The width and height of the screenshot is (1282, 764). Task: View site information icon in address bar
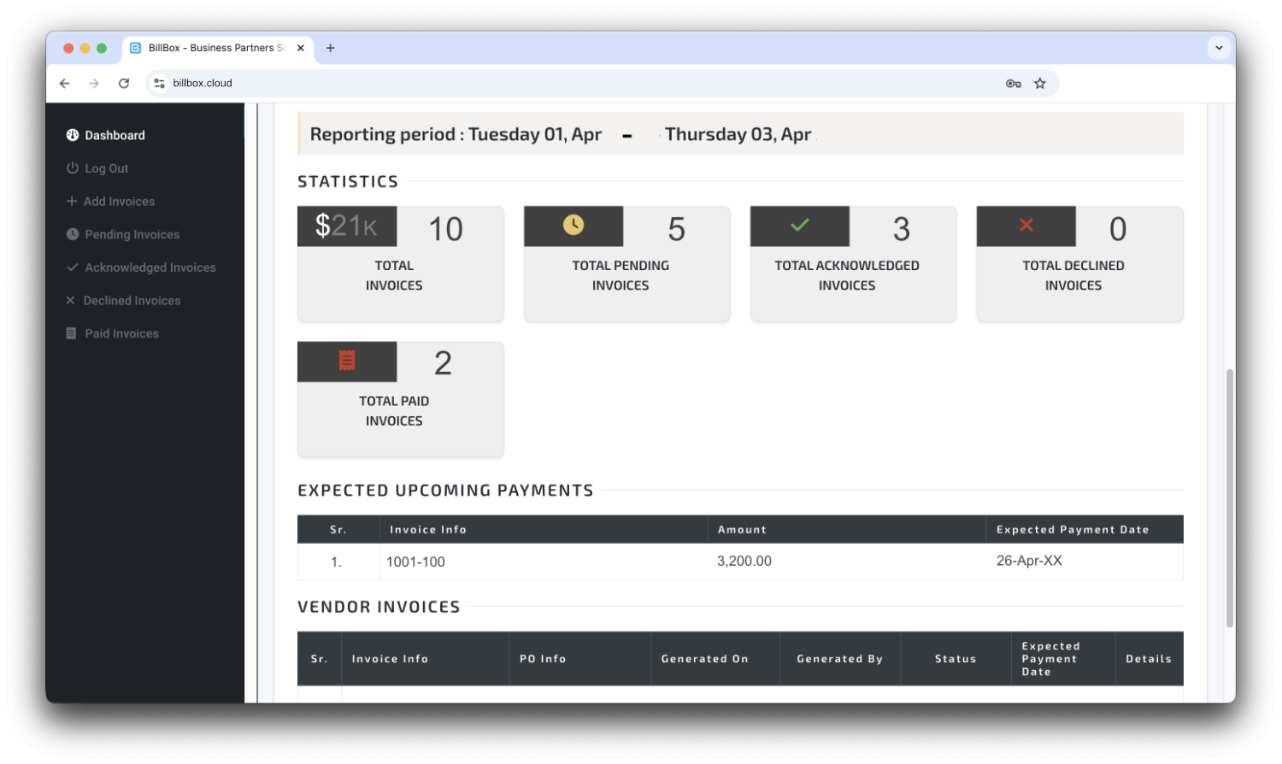click(159, 84)
